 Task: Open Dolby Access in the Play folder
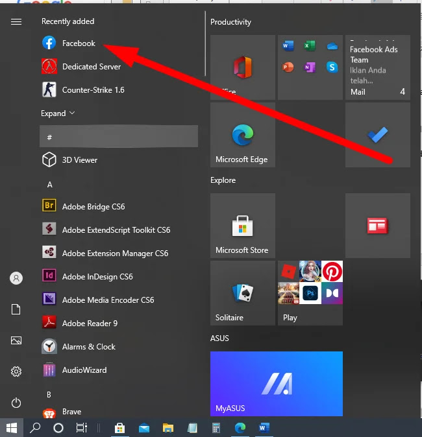(x=332, y=293)
